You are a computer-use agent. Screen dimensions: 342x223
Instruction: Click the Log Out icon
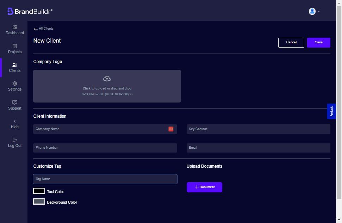pyautogui.click(x=14, y=140)
